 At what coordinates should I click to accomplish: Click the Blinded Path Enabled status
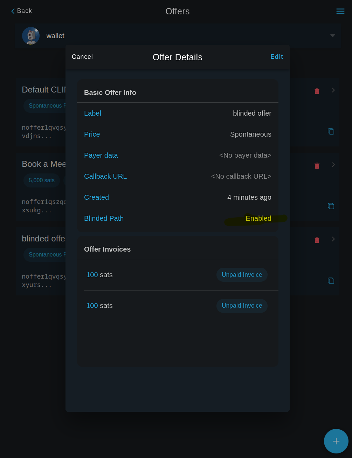coord(258,218)
